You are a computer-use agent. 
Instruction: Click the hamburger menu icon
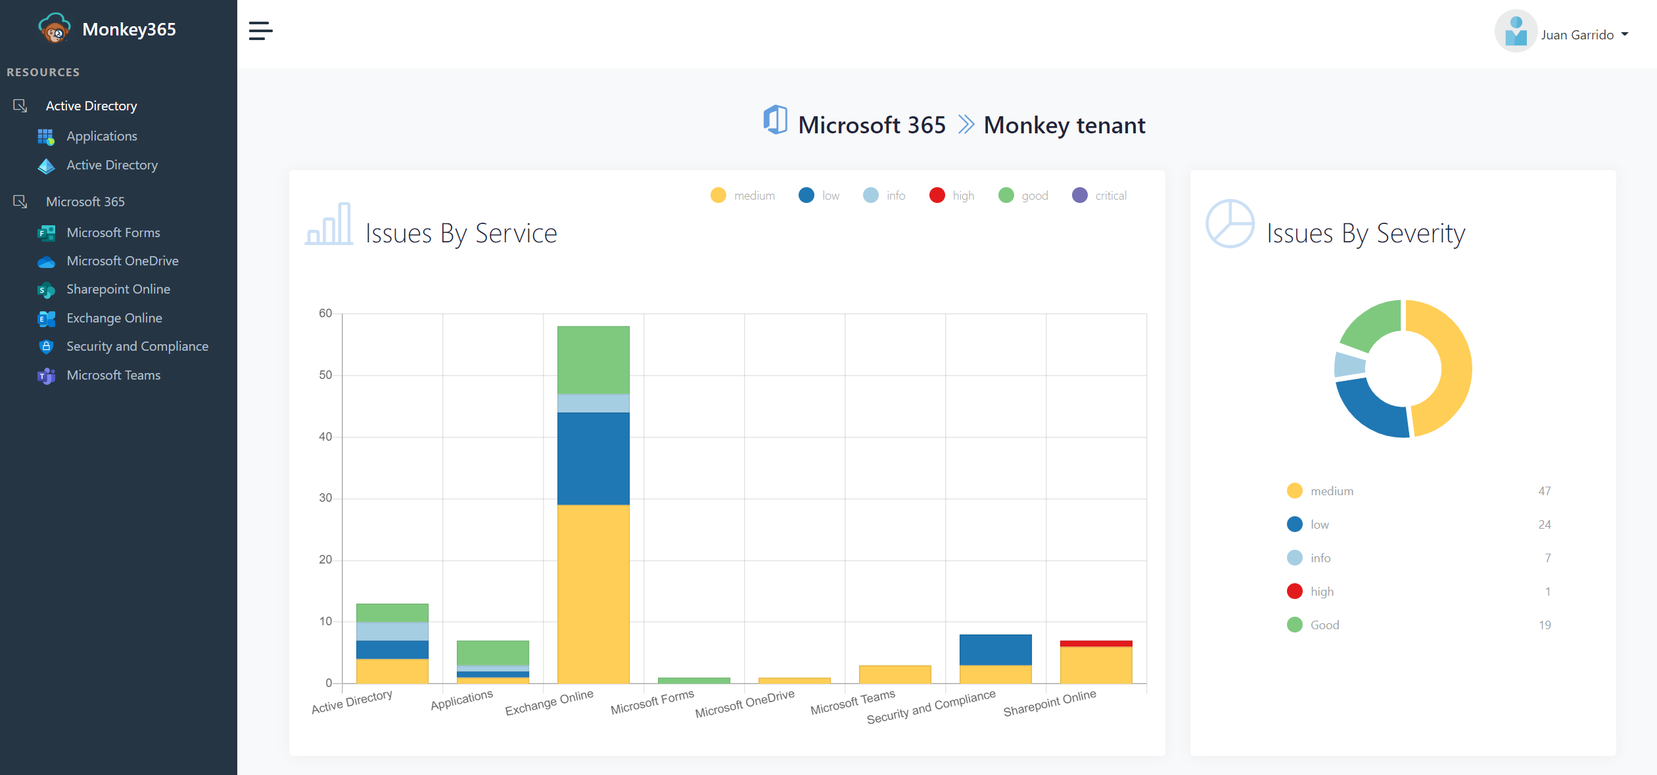(260, 31)
